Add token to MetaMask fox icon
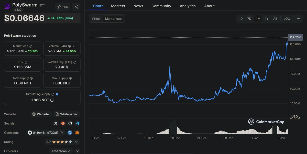 click(x=77, y=133)
